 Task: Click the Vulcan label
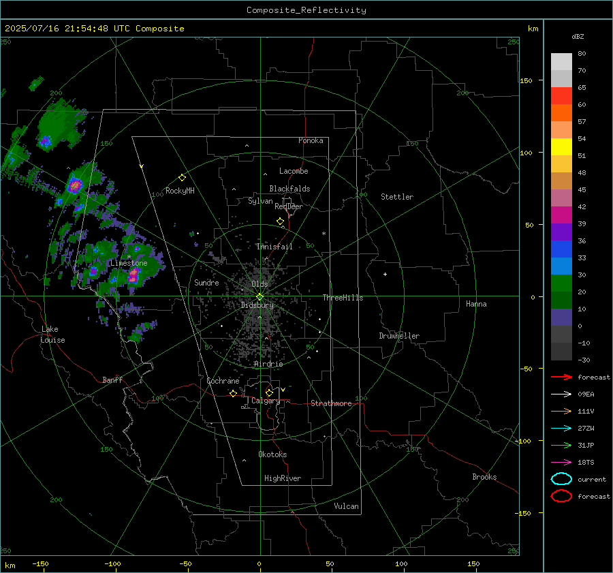tap(346, 506)
